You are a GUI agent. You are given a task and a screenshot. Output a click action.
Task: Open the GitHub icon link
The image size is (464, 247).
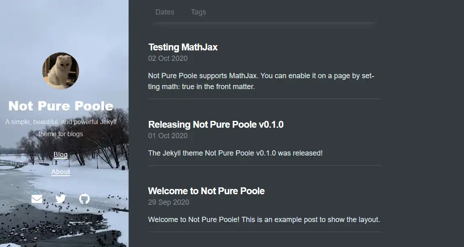click(x=84, y=199)
